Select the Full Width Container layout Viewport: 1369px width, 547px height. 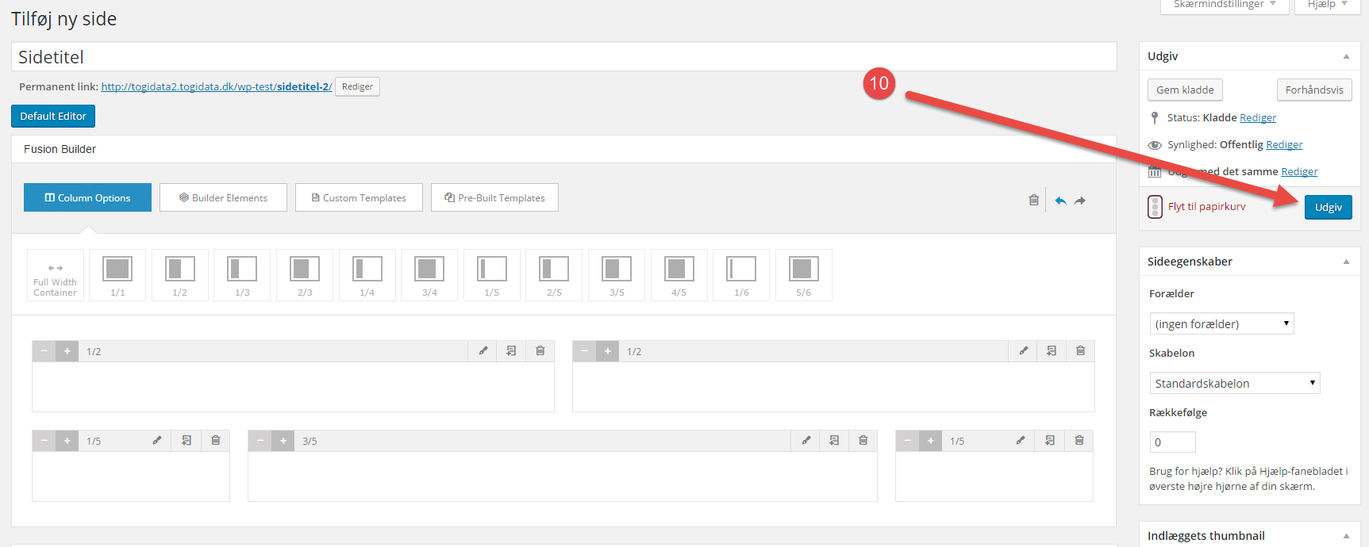point(56,275)
